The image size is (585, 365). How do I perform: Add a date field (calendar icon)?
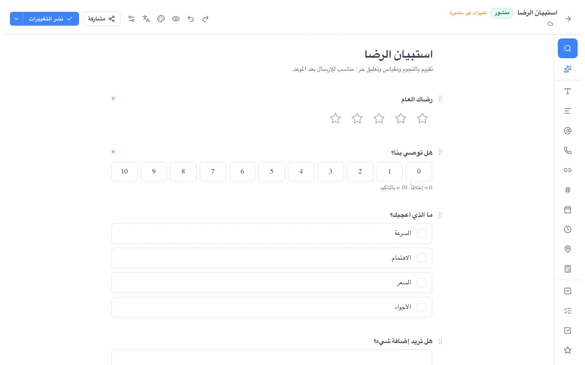tap(567, 210)
